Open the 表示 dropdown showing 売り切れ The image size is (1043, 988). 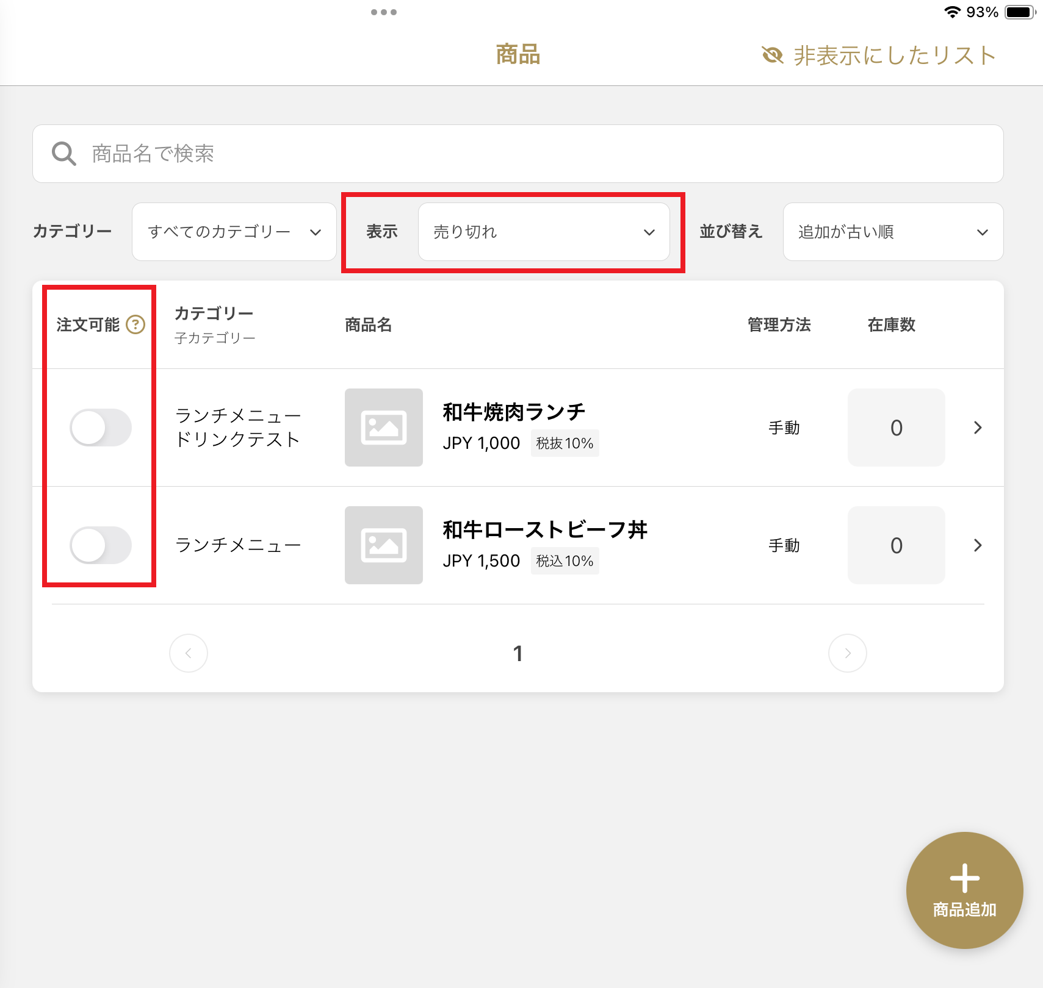coord(543,232)
